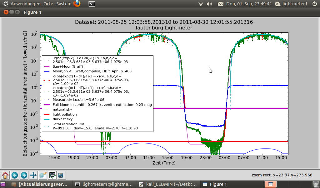This screenshot has width=320, height=188.
Task: Launch Firefox from the top panel
Action: click(77, 4)
